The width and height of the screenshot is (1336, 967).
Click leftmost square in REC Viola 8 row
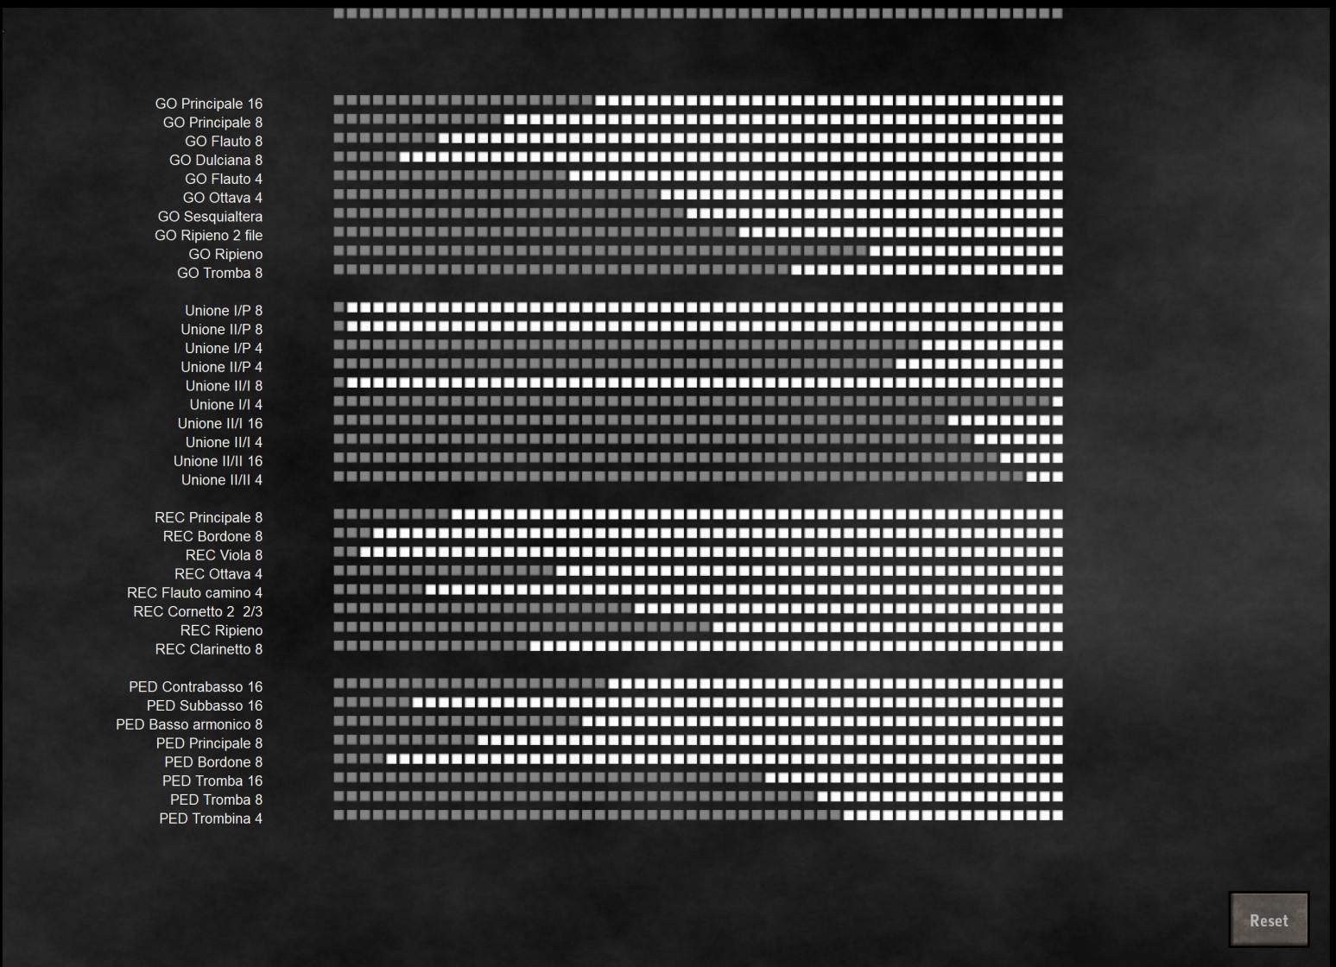coord(339,552)
